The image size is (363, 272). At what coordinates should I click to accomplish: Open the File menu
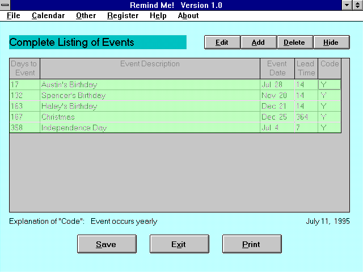coord(13,16)
